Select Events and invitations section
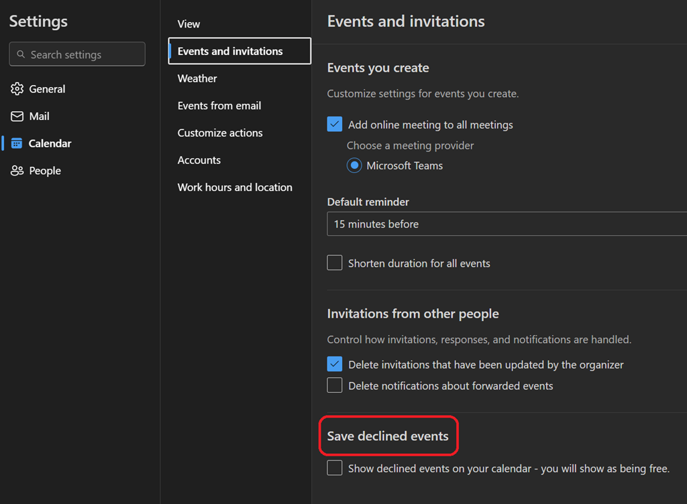Image resolution: width=687 pixels, height=504 pixels. click(230, 51)
